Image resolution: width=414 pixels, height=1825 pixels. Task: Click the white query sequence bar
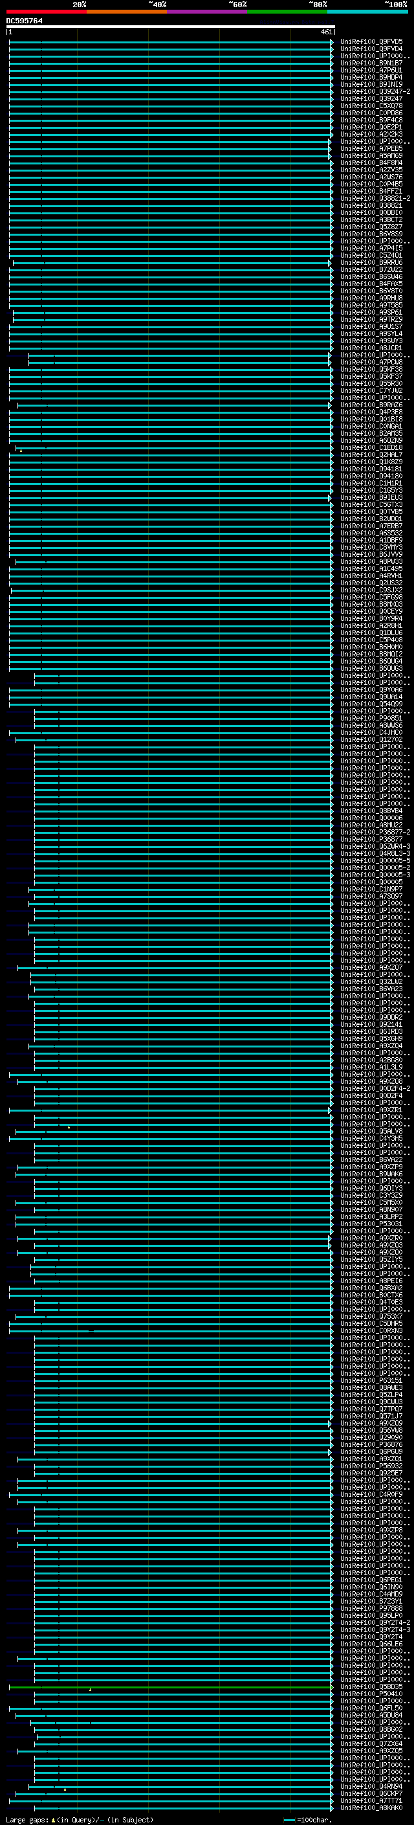point(171,27)
